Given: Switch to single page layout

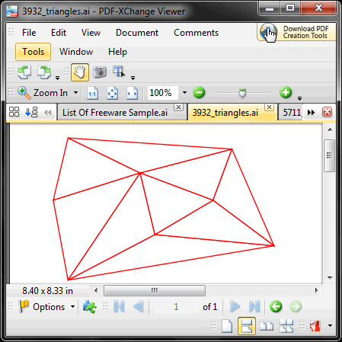Looking at the screenshot, I should click(x=227, y=326).
